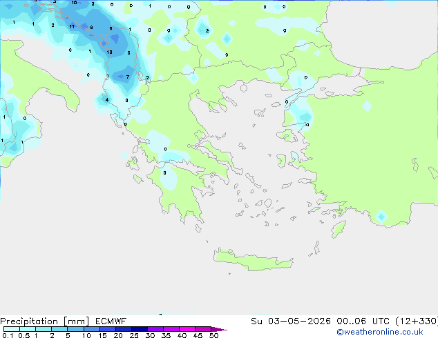Click the 15 mm legend color swatch

pos(107,329)
